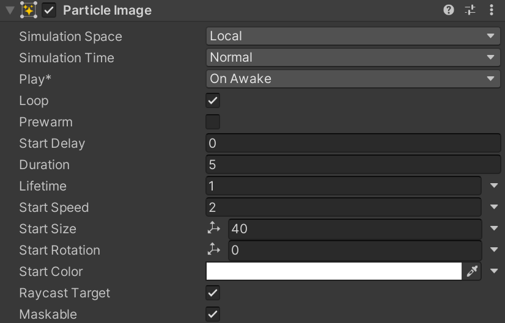Open the Simulation Time dropdown
This screenshot has width=505, height=323.
[353, 57]
